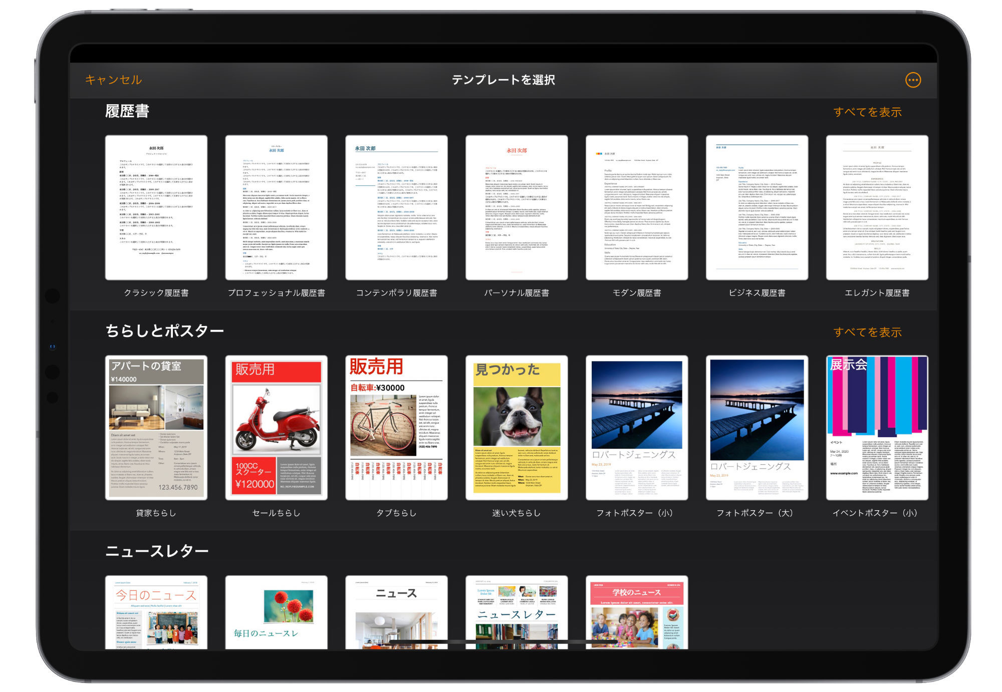Viewport: 1002px width, 692px height.
Task: Tap the キャンセル button
Action: click(113, 80)
